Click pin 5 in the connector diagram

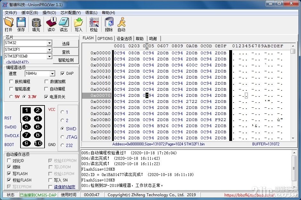pyautogui.click(x=27, y=127)
